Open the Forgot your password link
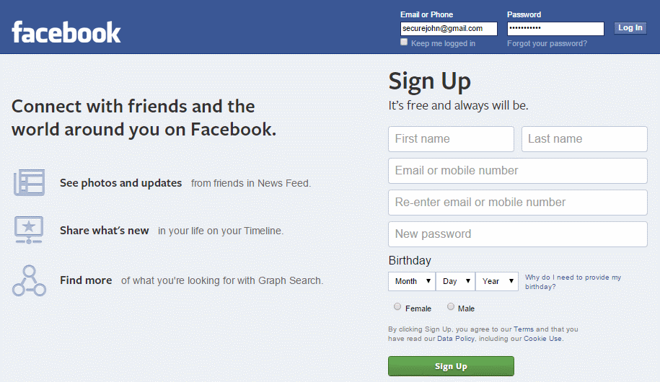 pos(547,43)
